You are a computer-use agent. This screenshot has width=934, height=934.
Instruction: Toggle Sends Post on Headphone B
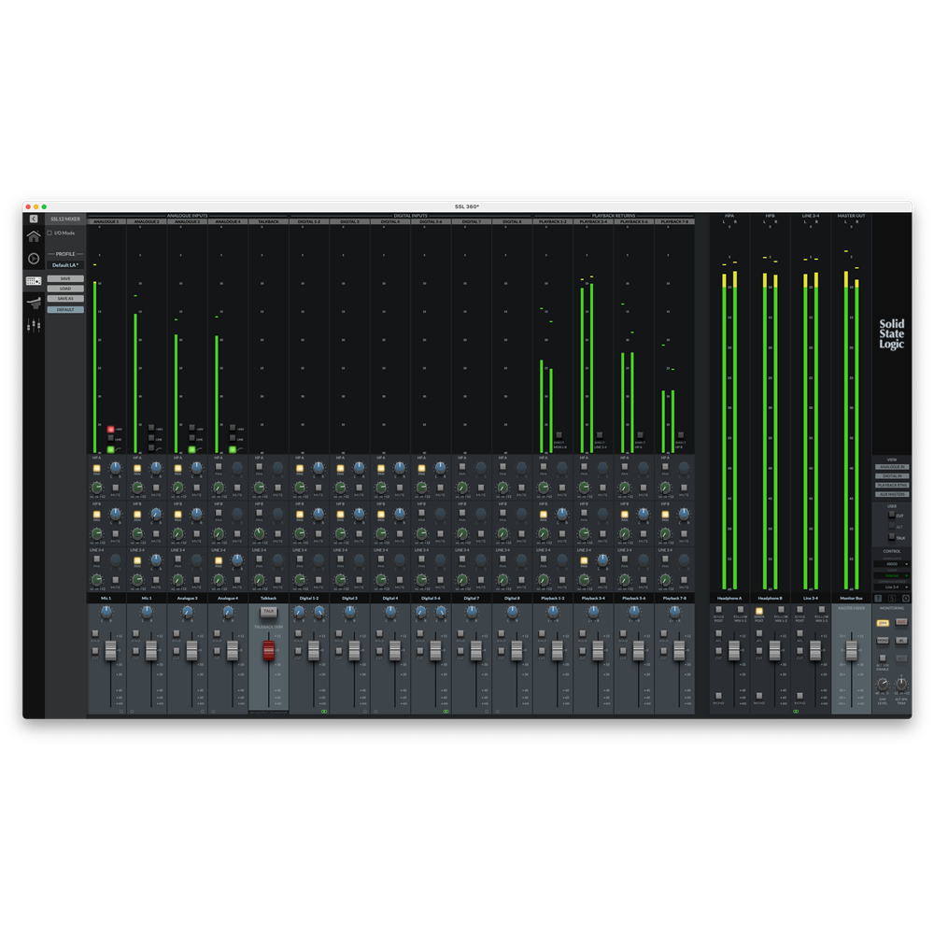(758, 611)
